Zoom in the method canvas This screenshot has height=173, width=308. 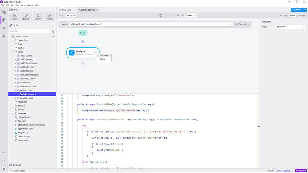(x=183, y=16)
